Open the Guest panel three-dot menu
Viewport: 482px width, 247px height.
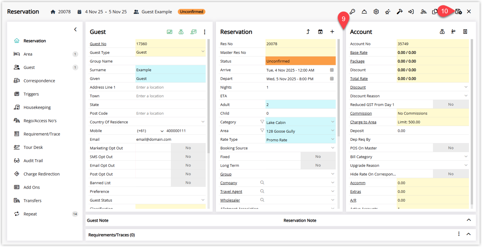click(x=205, y=32)
